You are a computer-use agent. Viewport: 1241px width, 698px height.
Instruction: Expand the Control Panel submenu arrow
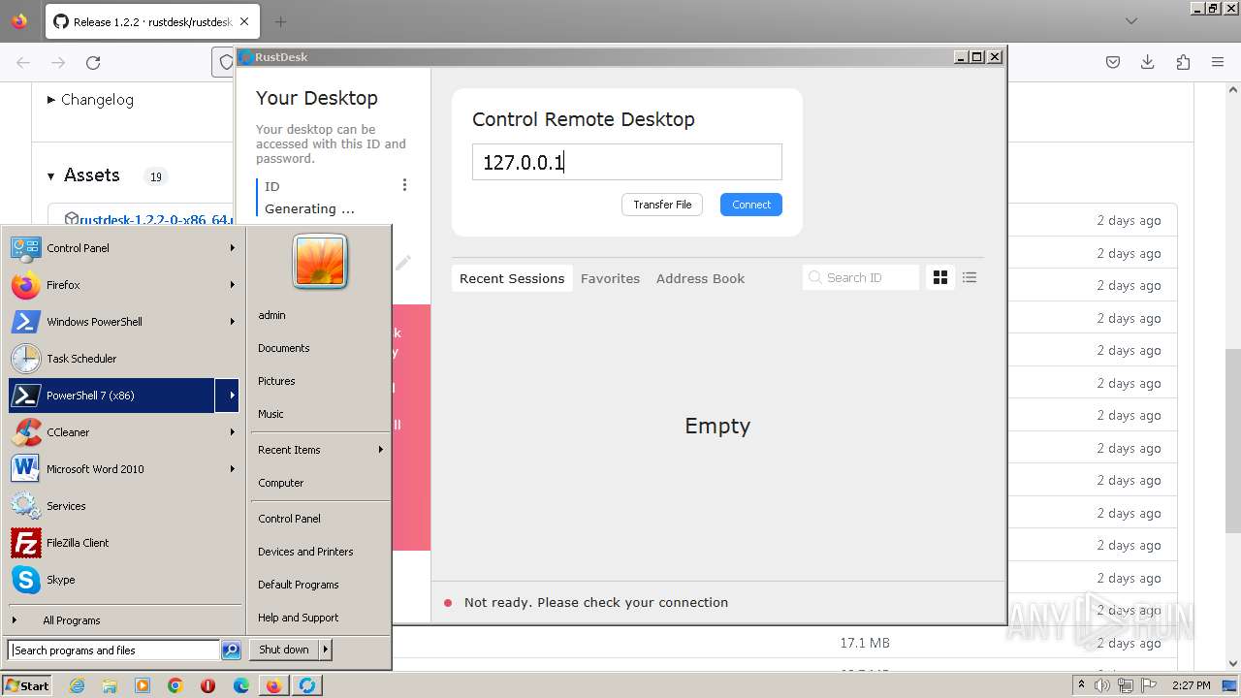(232, 248)
